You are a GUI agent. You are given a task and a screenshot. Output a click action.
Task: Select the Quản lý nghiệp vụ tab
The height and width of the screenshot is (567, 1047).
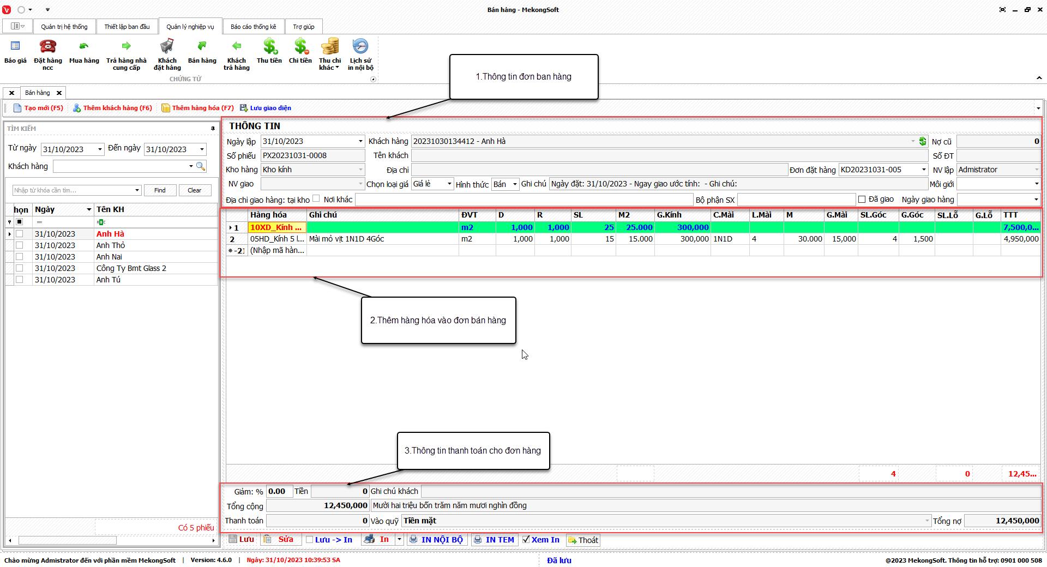click(190, 27)
